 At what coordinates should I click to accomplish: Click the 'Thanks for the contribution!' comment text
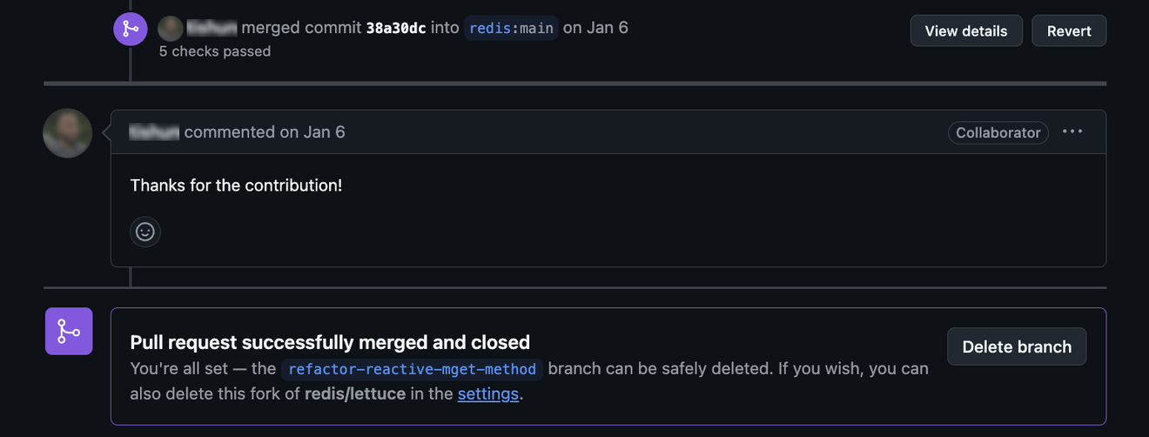(x=236, y=185)
